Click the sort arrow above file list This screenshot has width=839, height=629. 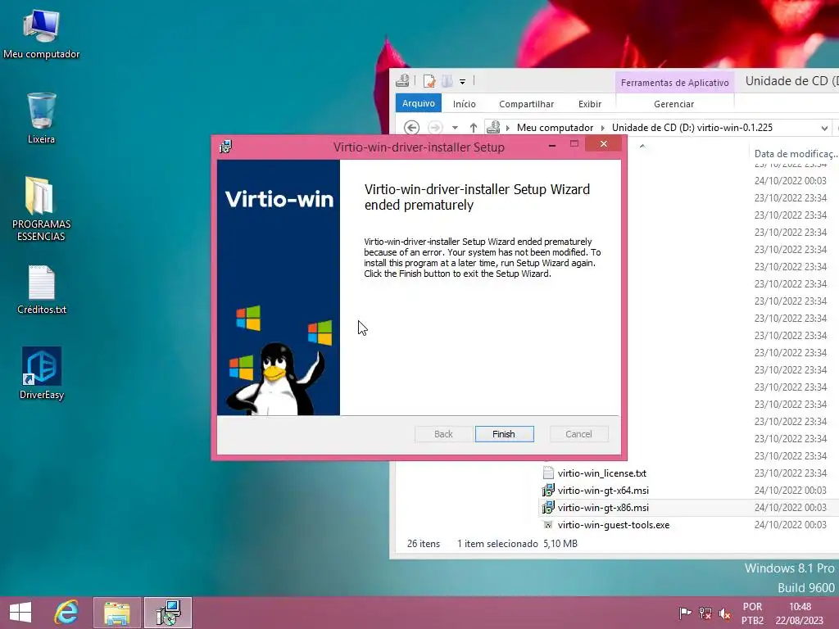[x=642, y=146]
